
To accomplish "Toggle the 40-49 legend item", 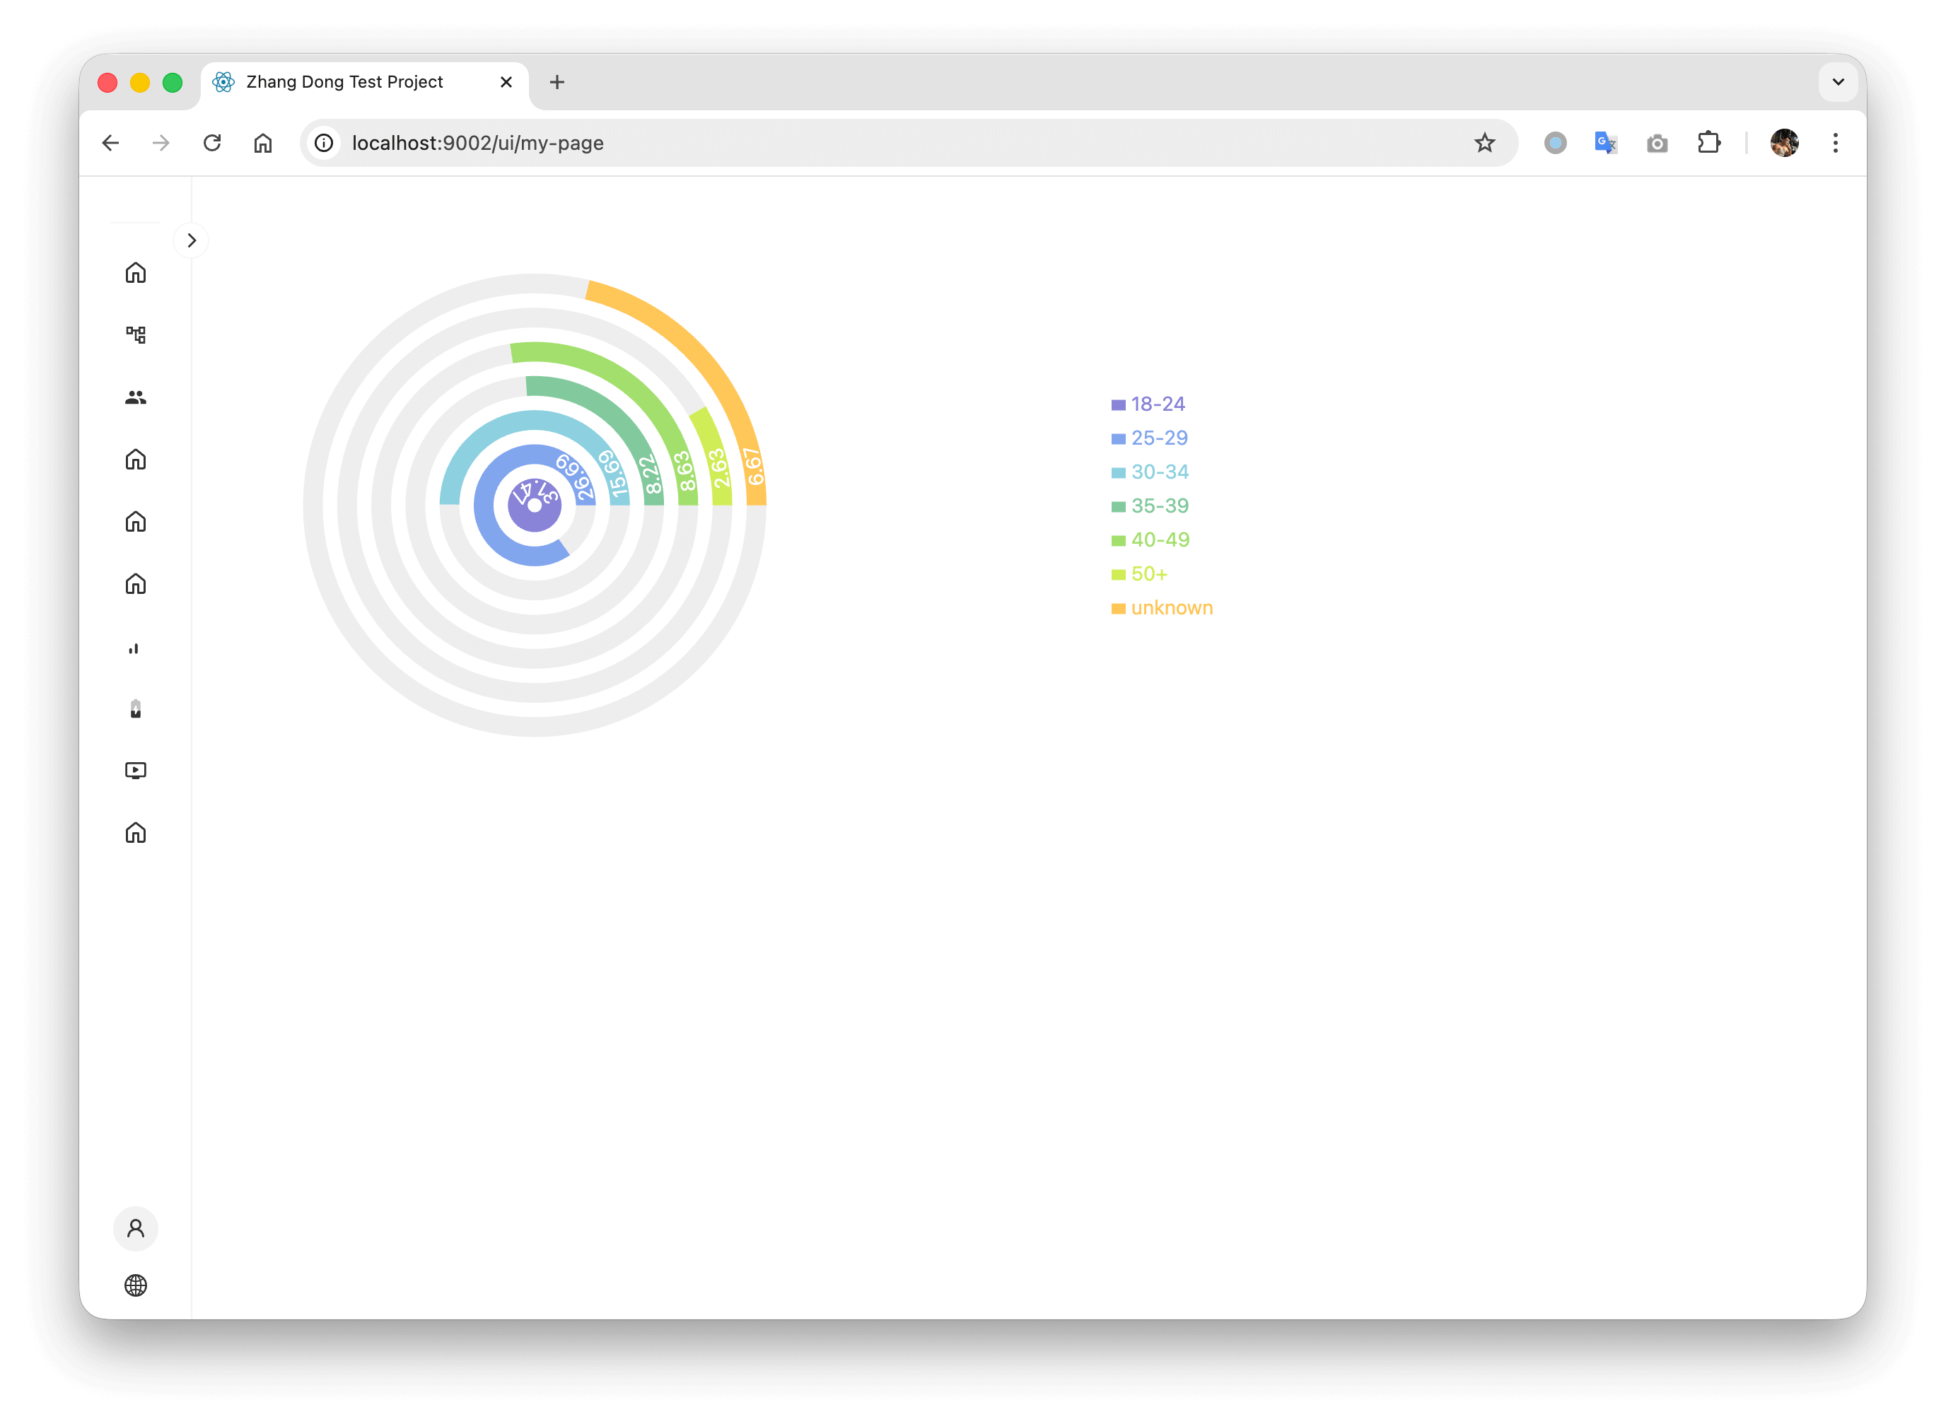I will [1150, 540].
